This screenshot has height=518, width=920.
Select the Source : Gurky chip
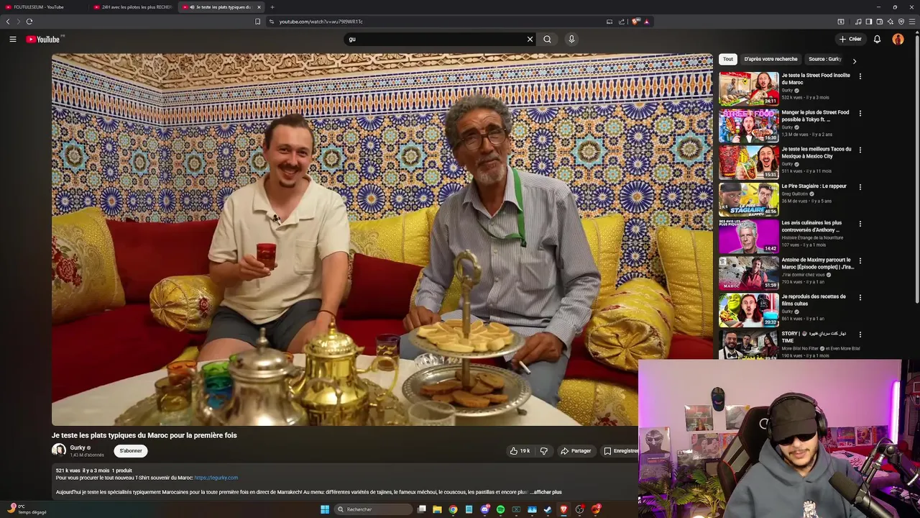[824, 59]
